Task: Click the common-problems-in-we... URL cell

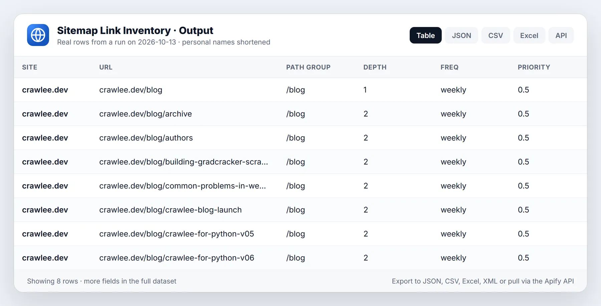Action: coord(183,186)
